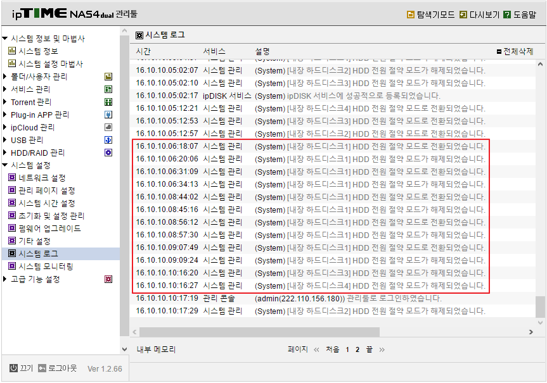Click the 끄기 shutdown text
547x383 pixels.
tap(26, 368)
